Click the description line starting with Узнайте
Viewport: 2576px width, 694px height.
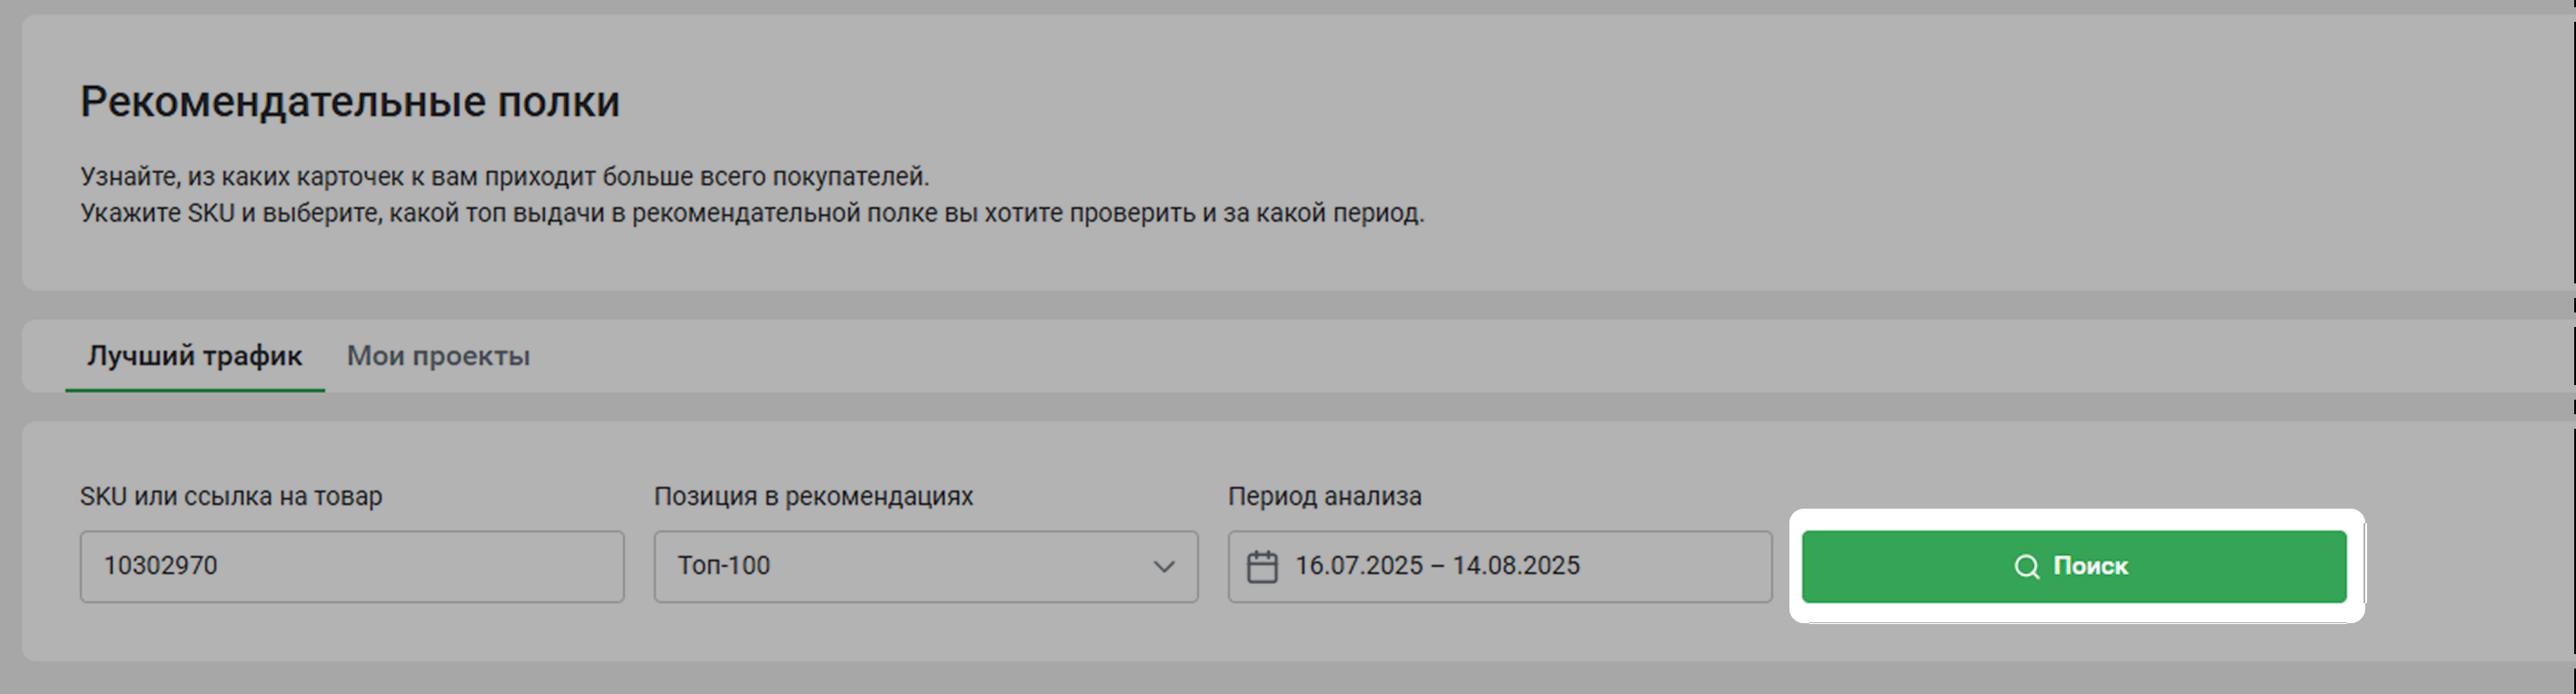(x=504, y=177)
